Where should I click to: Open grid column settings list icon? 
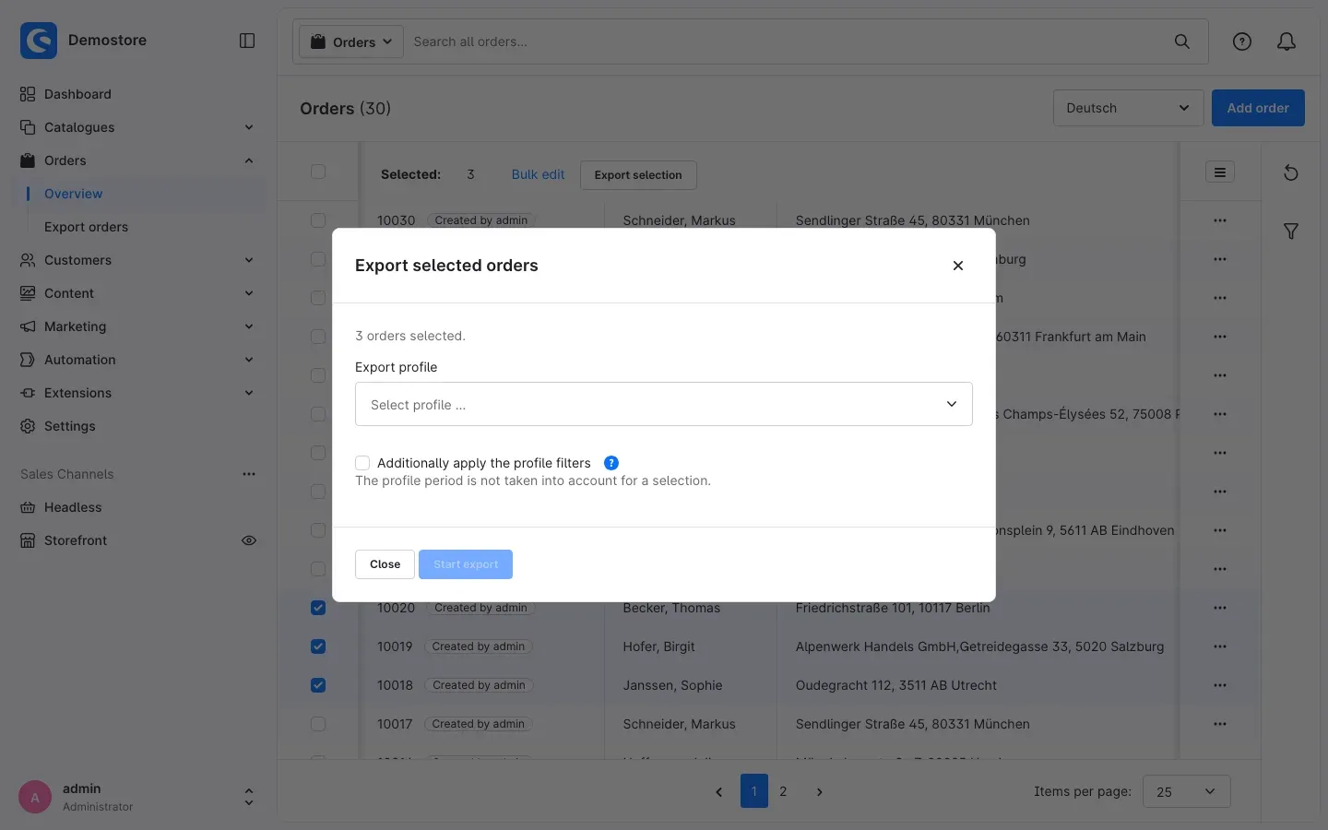point(1220,172)
